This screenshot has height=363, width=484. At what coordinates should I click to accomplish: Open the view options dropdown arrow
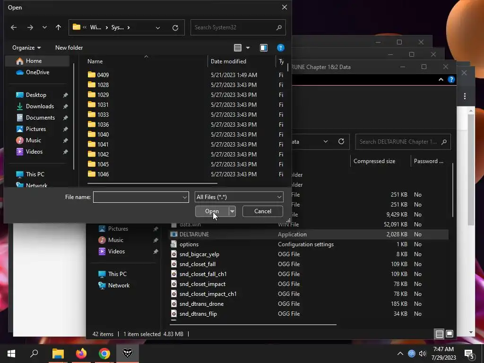pos(248,48)
